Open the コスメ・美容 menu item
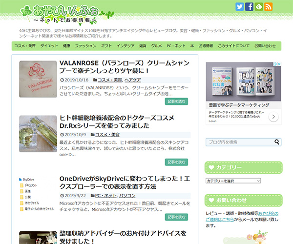Viewport: 293px width, 244px height. 25,46
